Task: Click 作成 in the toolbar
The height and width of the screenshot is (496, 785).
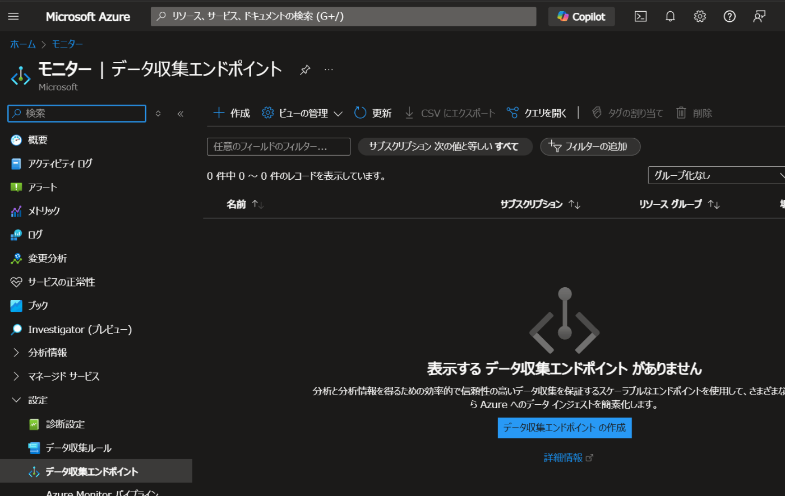Action: click(232, 113)
